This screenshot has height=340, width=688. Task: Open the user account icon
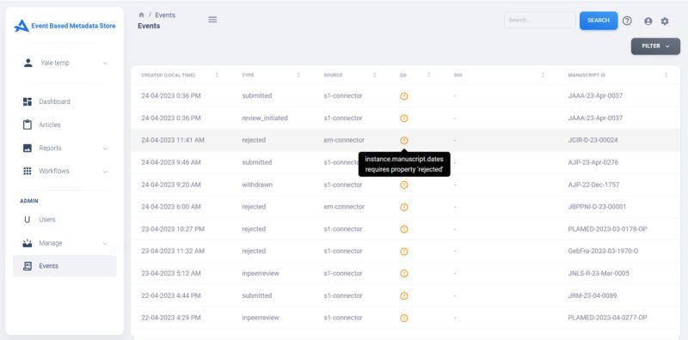point(648,21)
